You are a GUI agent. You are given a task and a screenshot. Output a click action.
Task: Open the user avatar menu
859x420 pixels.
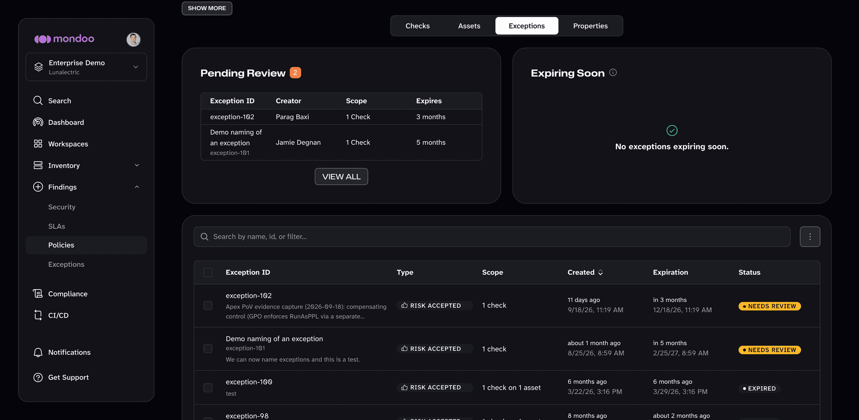coord(133,39)
